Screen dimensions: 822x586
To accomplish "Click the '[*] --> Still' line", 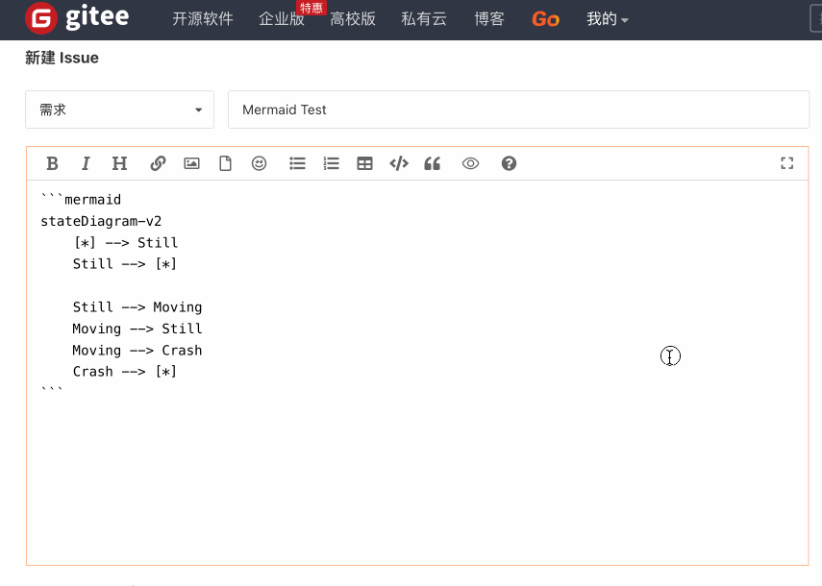I will pyautogui.click(x=126, y=242).
